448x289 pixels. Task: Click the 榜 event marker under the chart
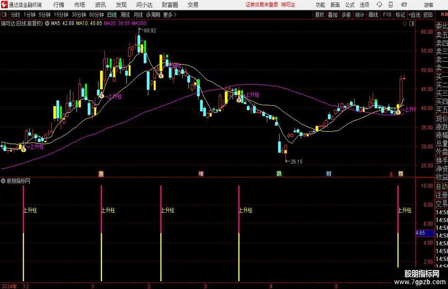[x=401, y=174]
